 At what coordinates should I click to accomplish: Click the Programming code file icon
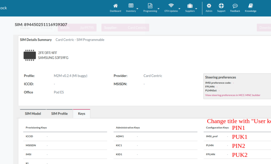pyautogui.click(x=150, y=6)
